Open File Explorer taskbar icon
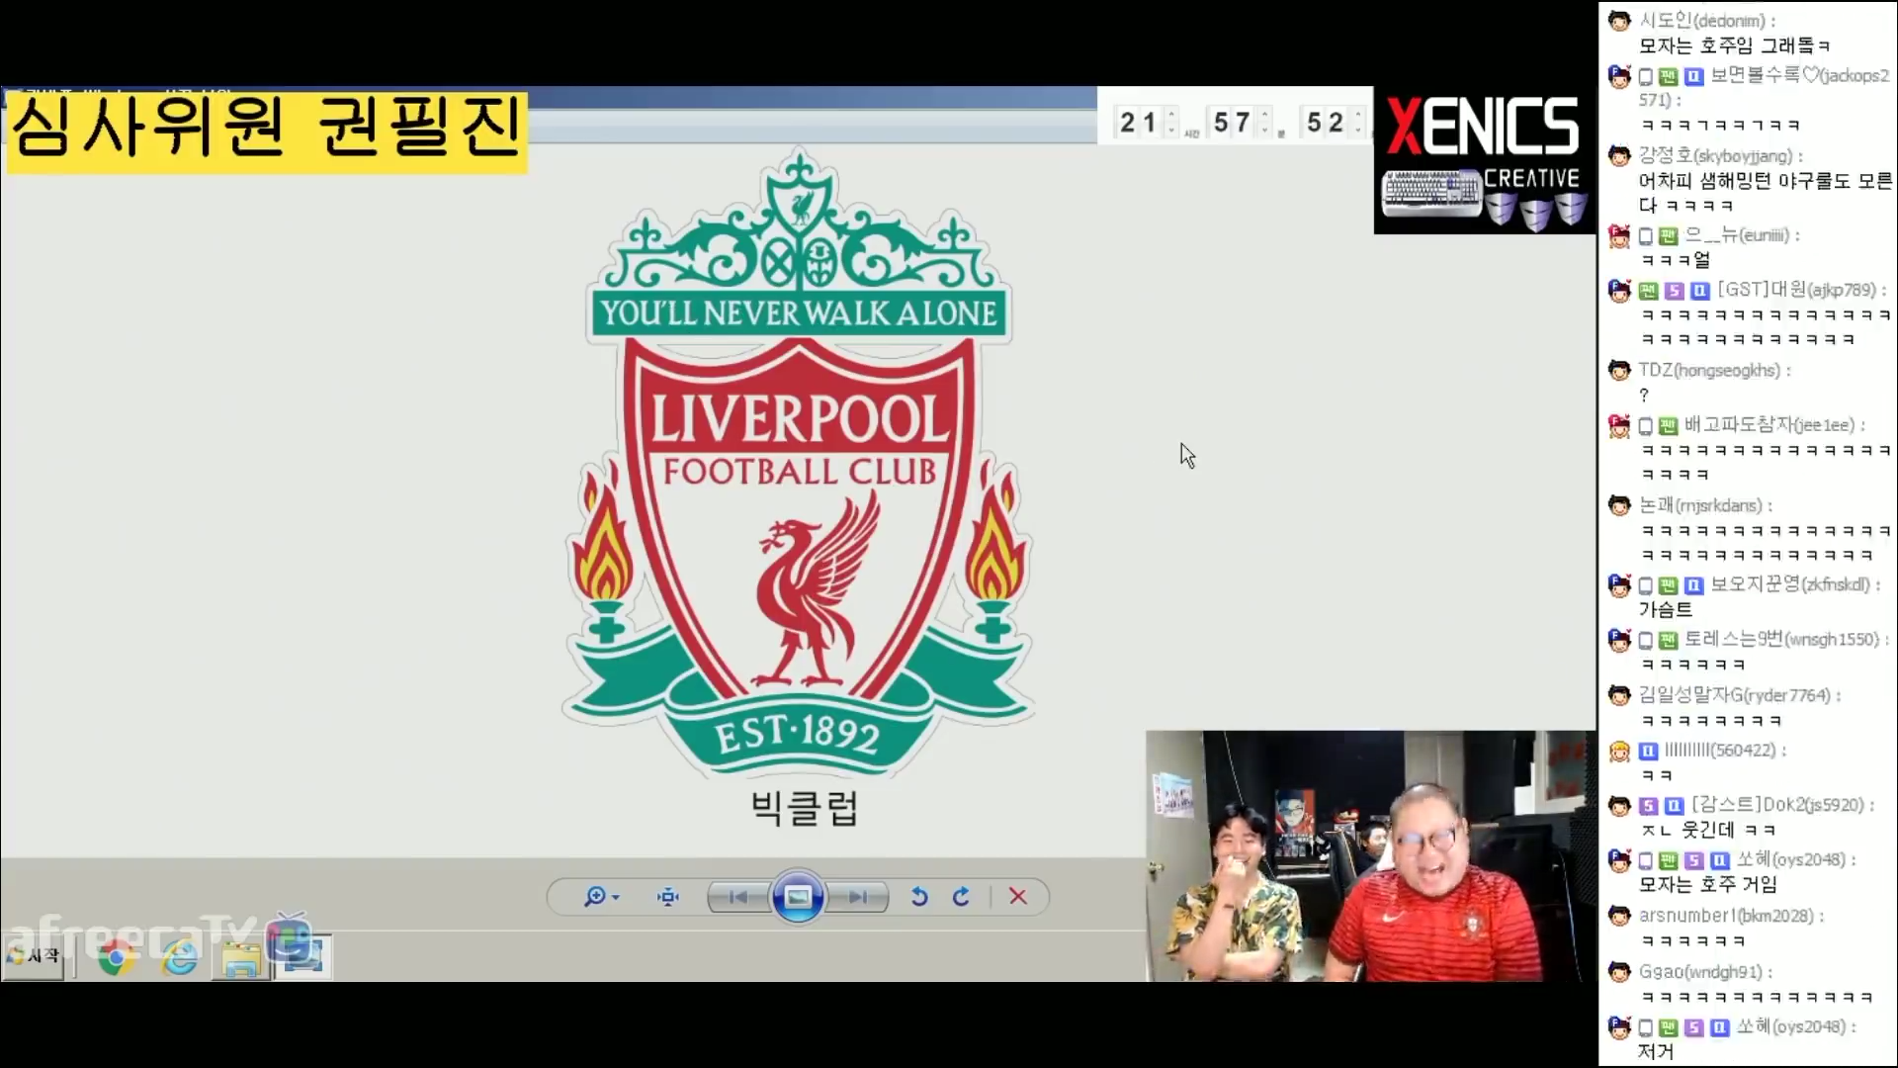Viewport: 1898px width, 1068px height. coord(241,959)
